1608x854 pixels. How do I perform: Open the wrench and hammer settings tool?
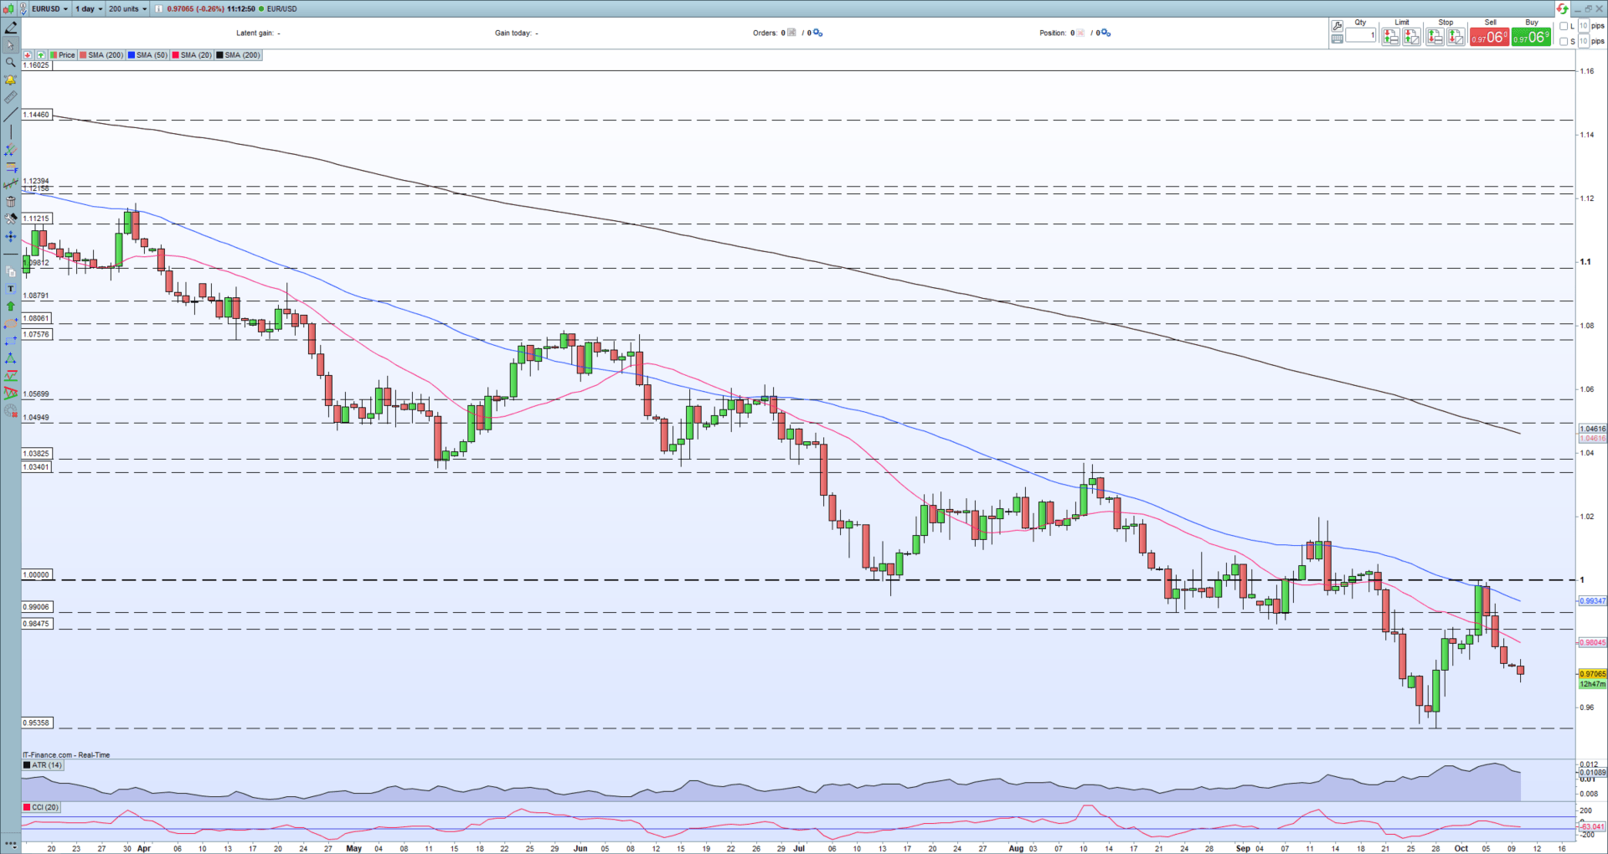click(10, 219)
